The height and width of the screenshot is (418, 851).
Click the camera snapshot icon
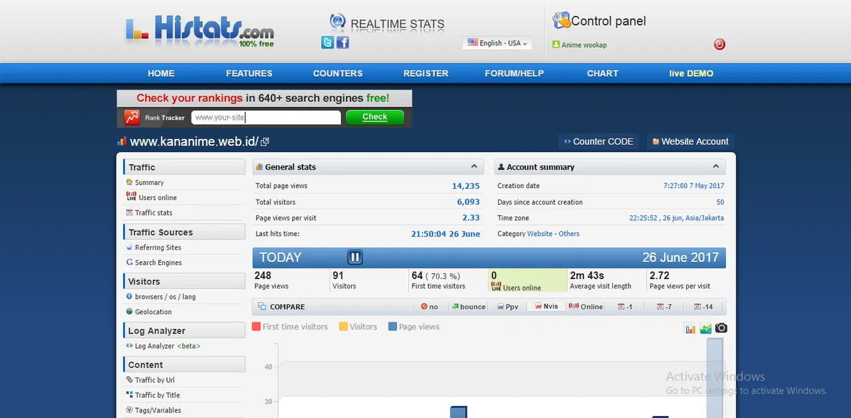pyautogui.click(x=721, y=328)
